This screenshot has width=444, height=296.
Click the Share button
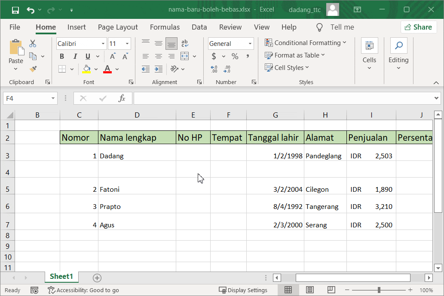pyautogui.click(x=418, y=27)
